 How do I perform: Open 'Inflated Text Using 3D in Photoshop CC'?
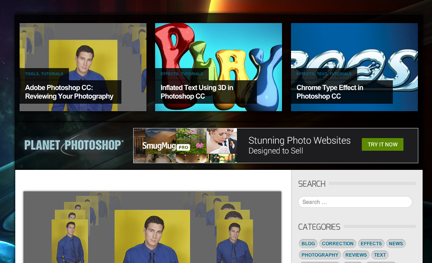(x=197, y=92)
